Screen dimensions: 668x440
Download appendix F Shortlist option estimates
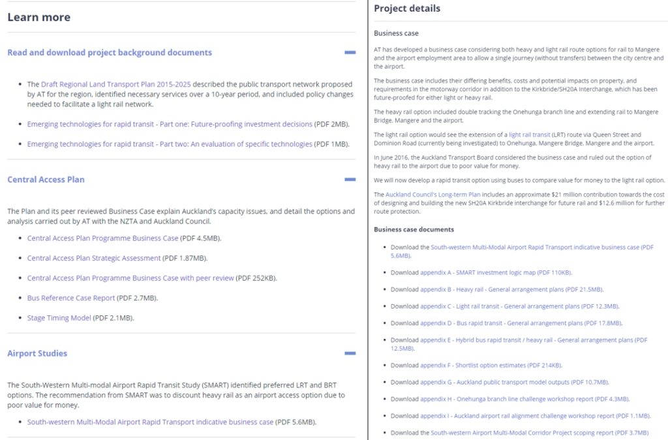491,366
